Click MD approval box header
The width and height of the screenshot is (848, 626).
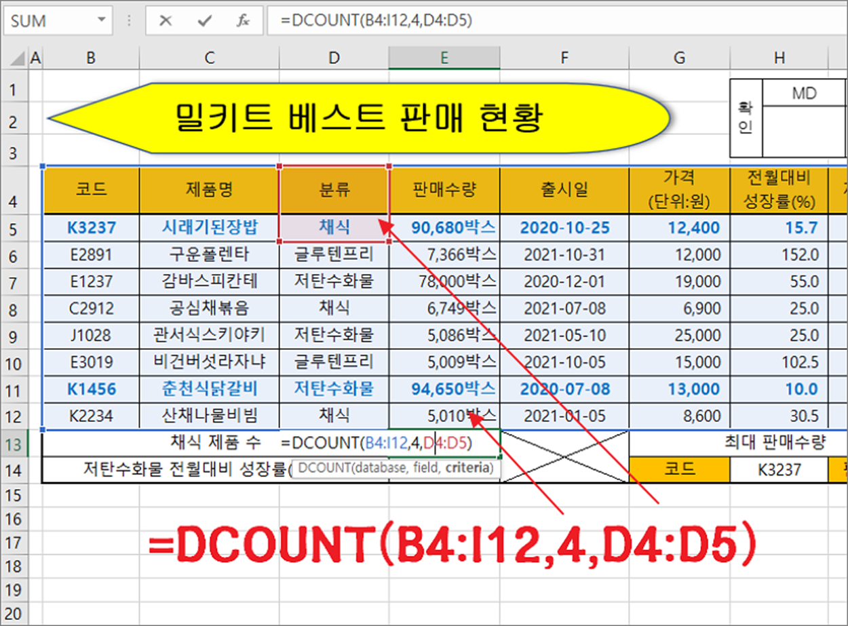point(804,93)
